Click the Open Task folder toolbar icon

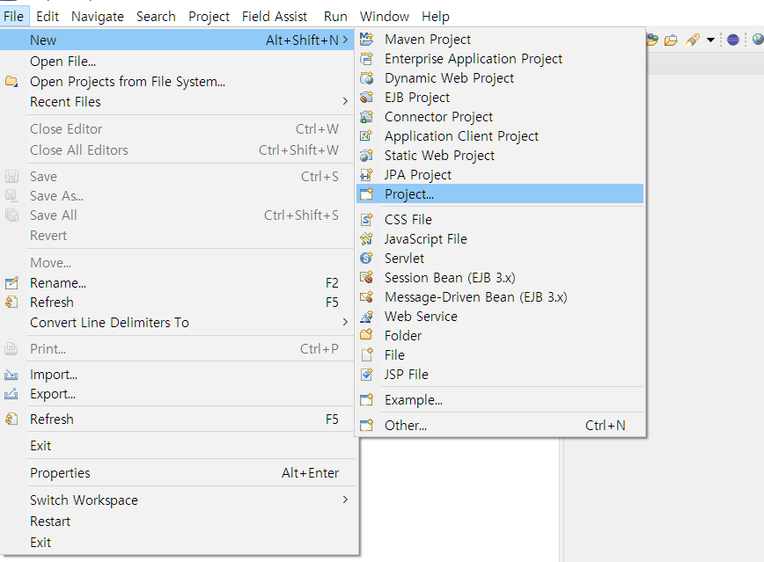tap(672, 40)
